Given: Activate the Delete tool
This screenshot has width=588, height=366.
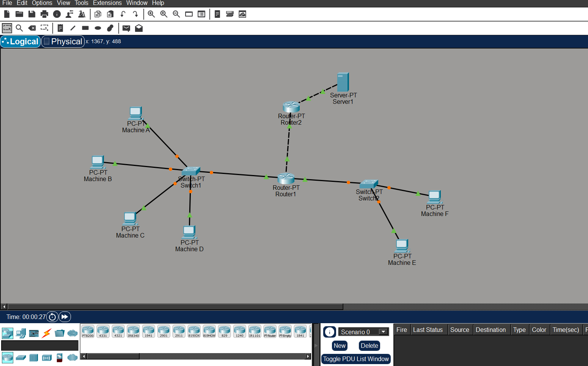Looking at the screenshot, I should point(32,28).
